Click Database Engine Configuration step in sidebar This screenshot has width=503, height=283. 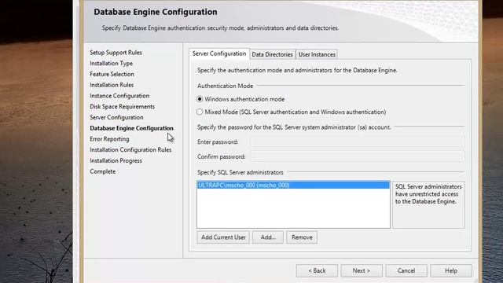(131, 128)
